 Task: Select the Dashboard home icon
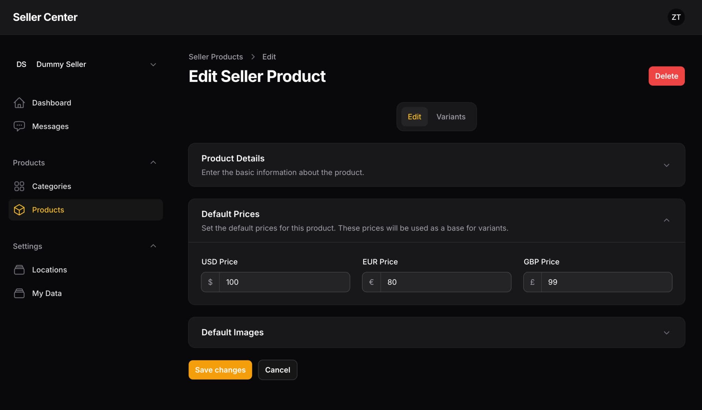(20, 102)
